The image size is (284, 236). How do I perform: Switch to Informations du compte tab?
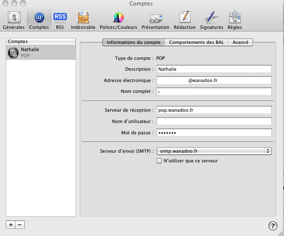[134, 42]
